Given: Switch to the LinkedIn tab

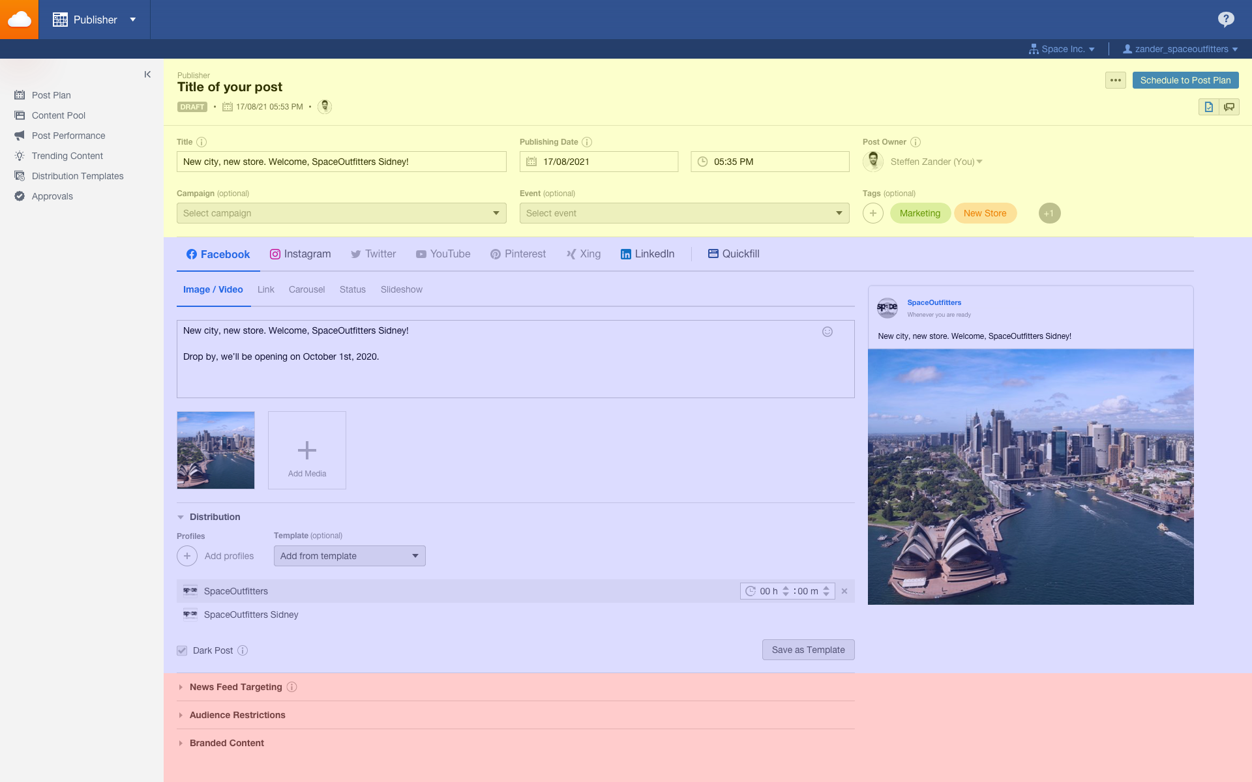Looking at the screenshot, I should 647,254.
